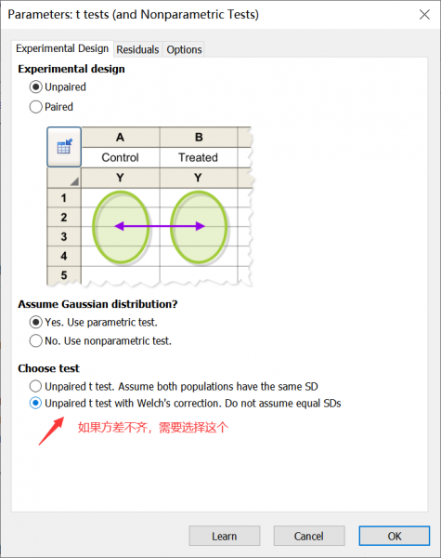Click the data table icon in diagram
The image size is (441, 558).
click(64, 147)
